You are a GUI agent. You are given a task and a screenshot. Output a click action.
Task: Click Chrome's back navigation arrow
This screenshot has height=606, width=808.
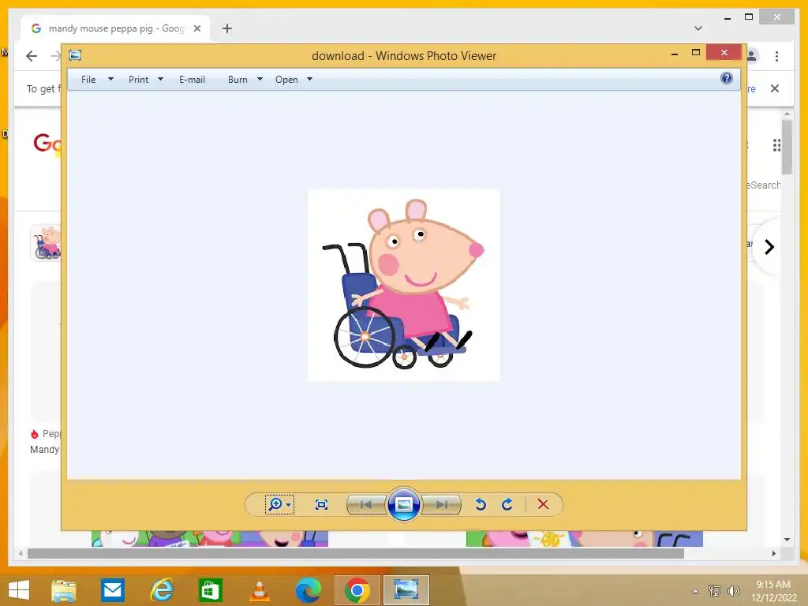coord(32,56)
